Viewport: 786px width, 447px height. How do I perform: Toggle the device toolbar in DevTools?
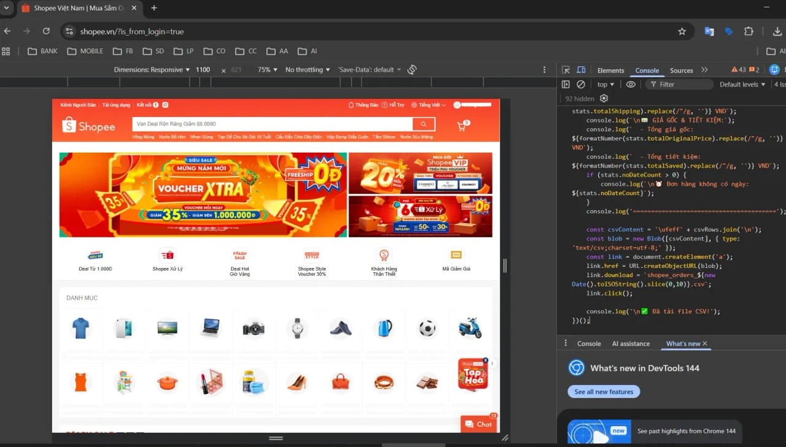click(581, 69)
